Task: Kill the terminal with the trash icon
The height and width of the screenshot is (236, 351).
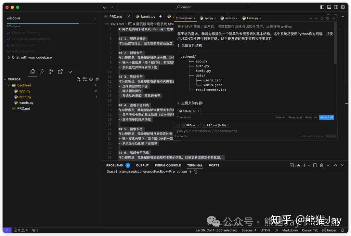Action: click(x=321, y=165)
